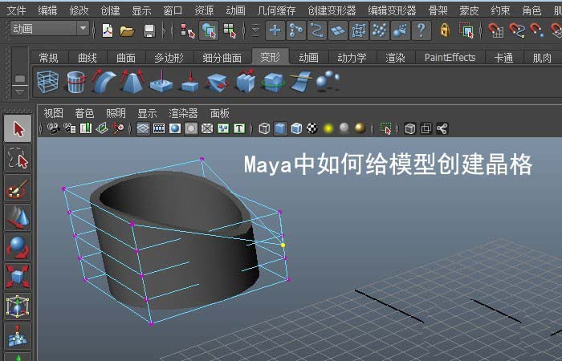Click the bucket-shaped deformer shelf icon

coord(76,82)
